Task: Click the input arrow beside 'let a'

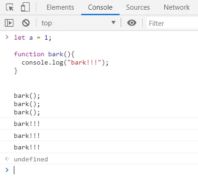Action: tap(7, 37)
